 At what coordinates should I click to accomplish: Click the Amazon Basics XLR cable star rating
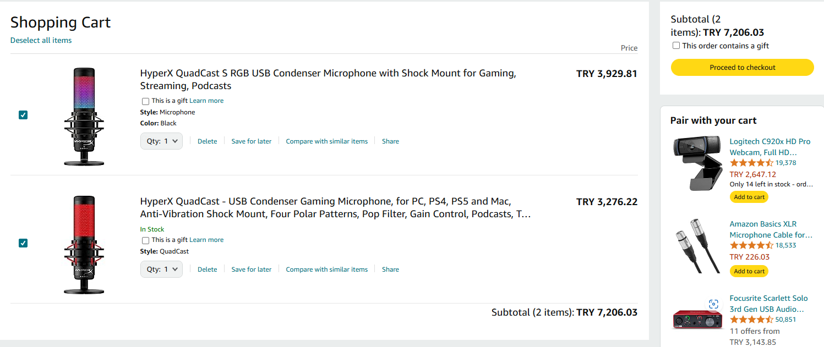pos(751,245)
